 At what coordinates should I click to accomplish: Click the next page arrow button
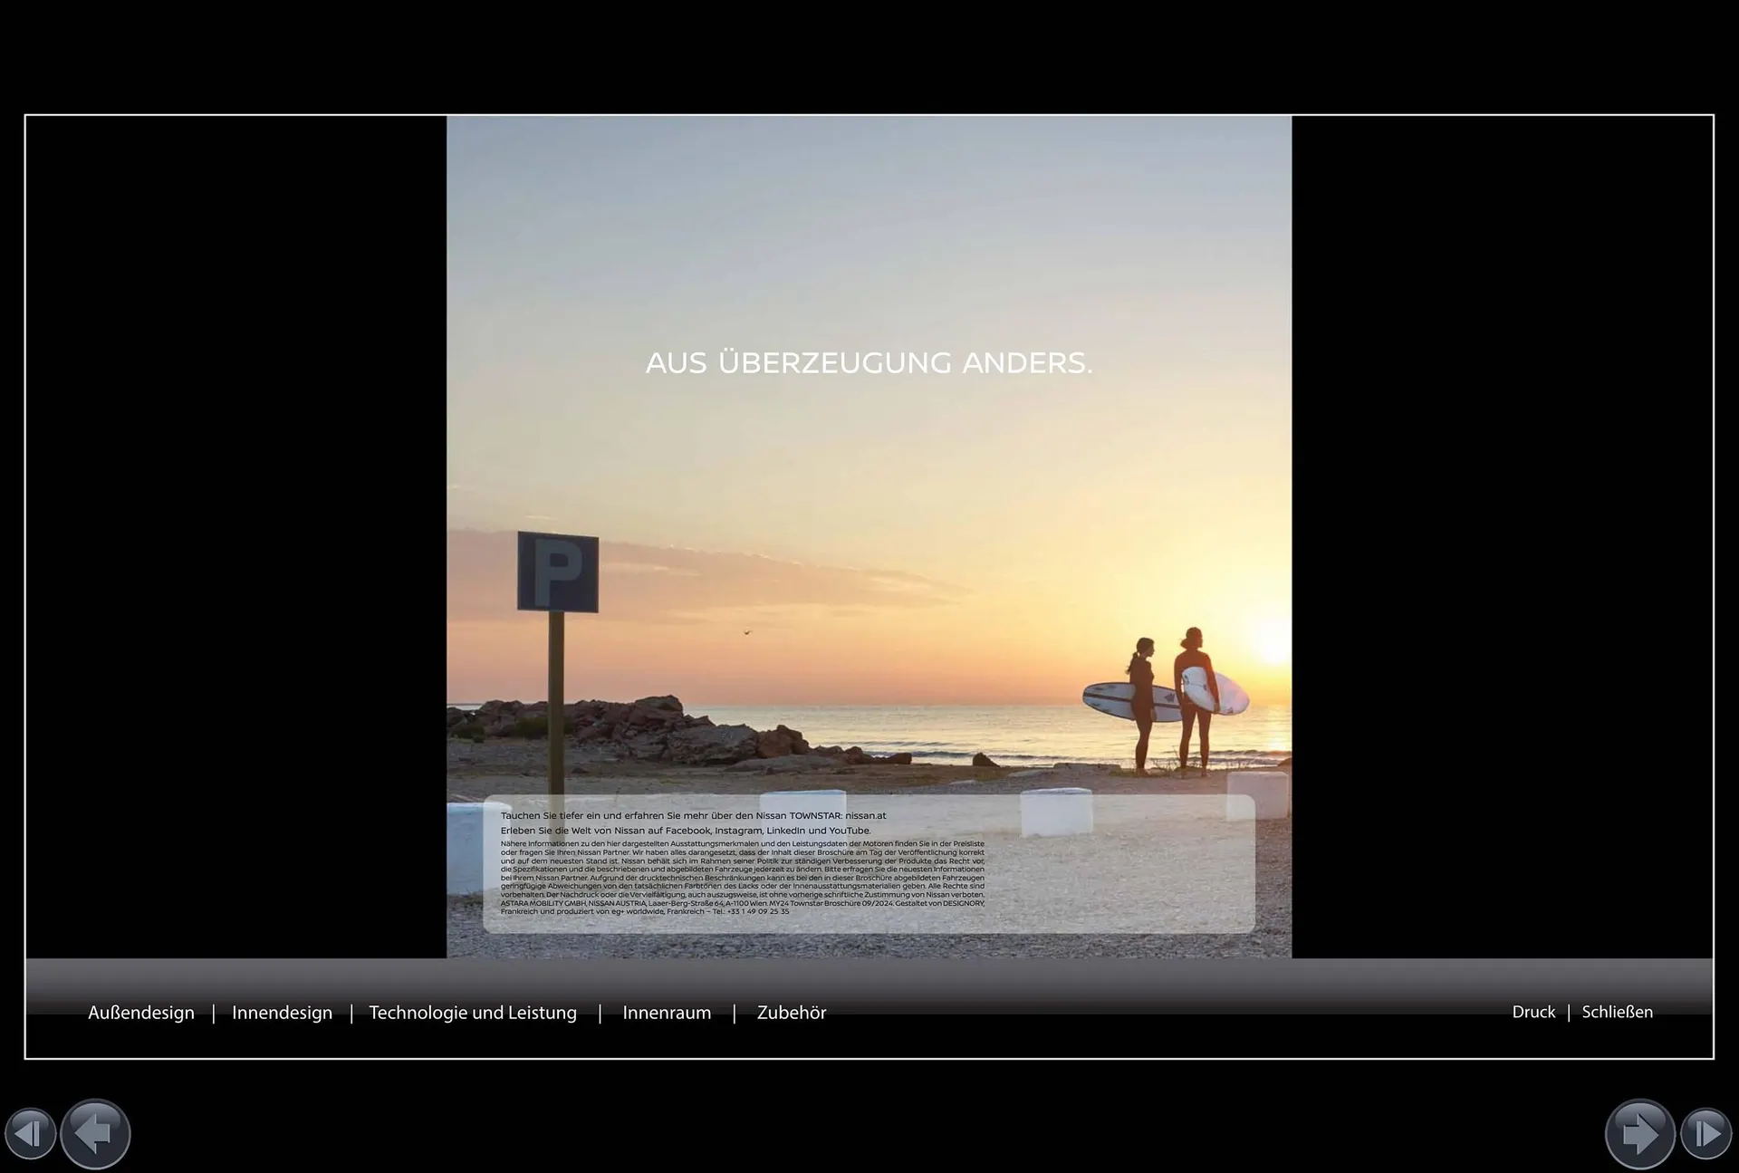tap(1639, 1133)
